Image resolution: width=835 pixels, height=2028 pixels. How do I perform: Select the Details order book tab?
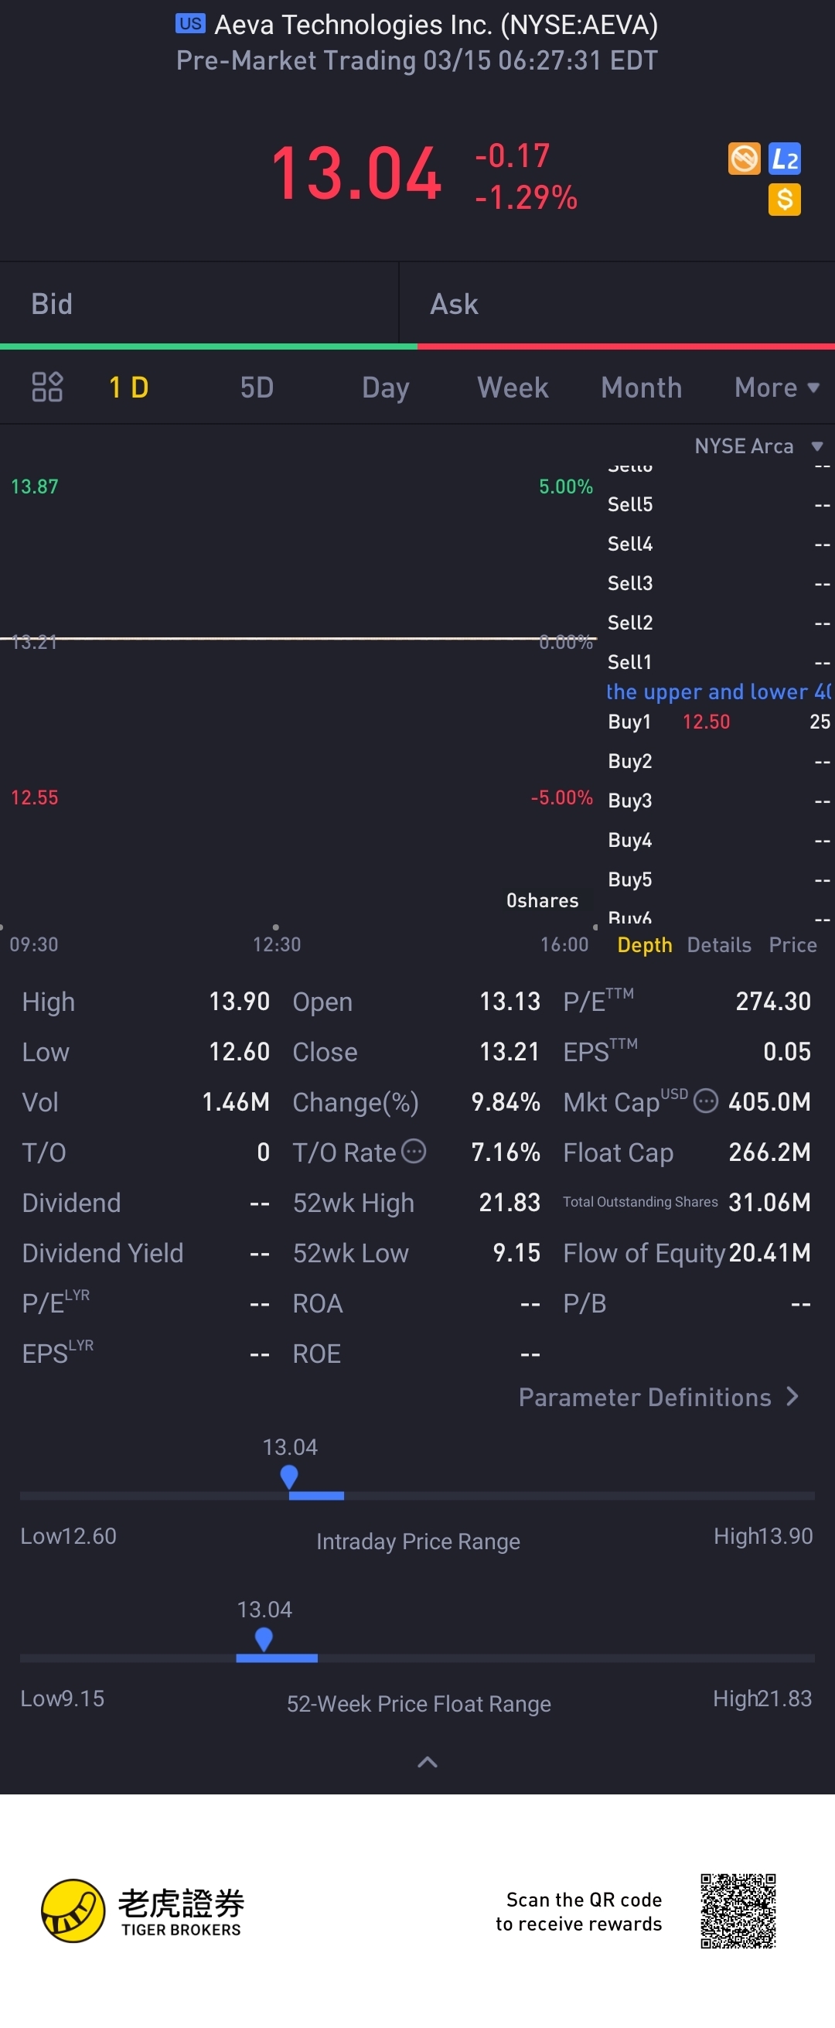pos(718,944)
